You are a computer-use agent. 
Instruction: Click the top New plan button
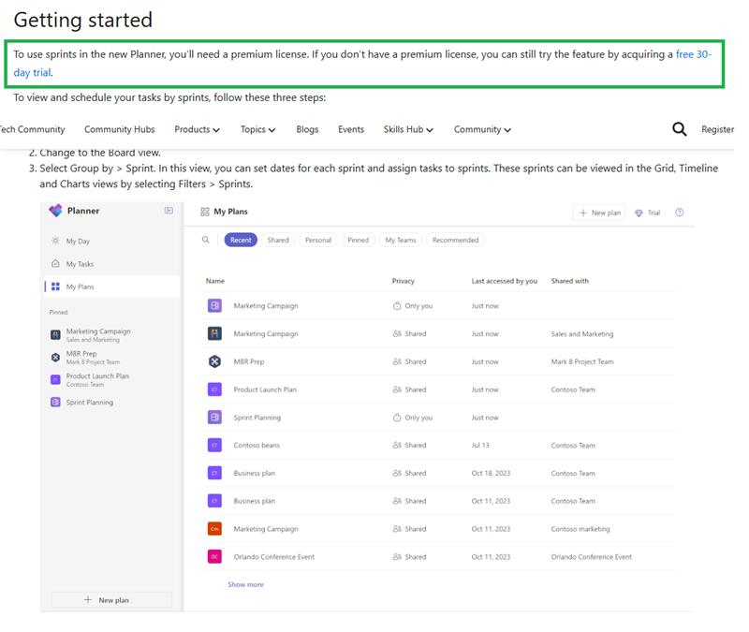click(x=599, y=213)
